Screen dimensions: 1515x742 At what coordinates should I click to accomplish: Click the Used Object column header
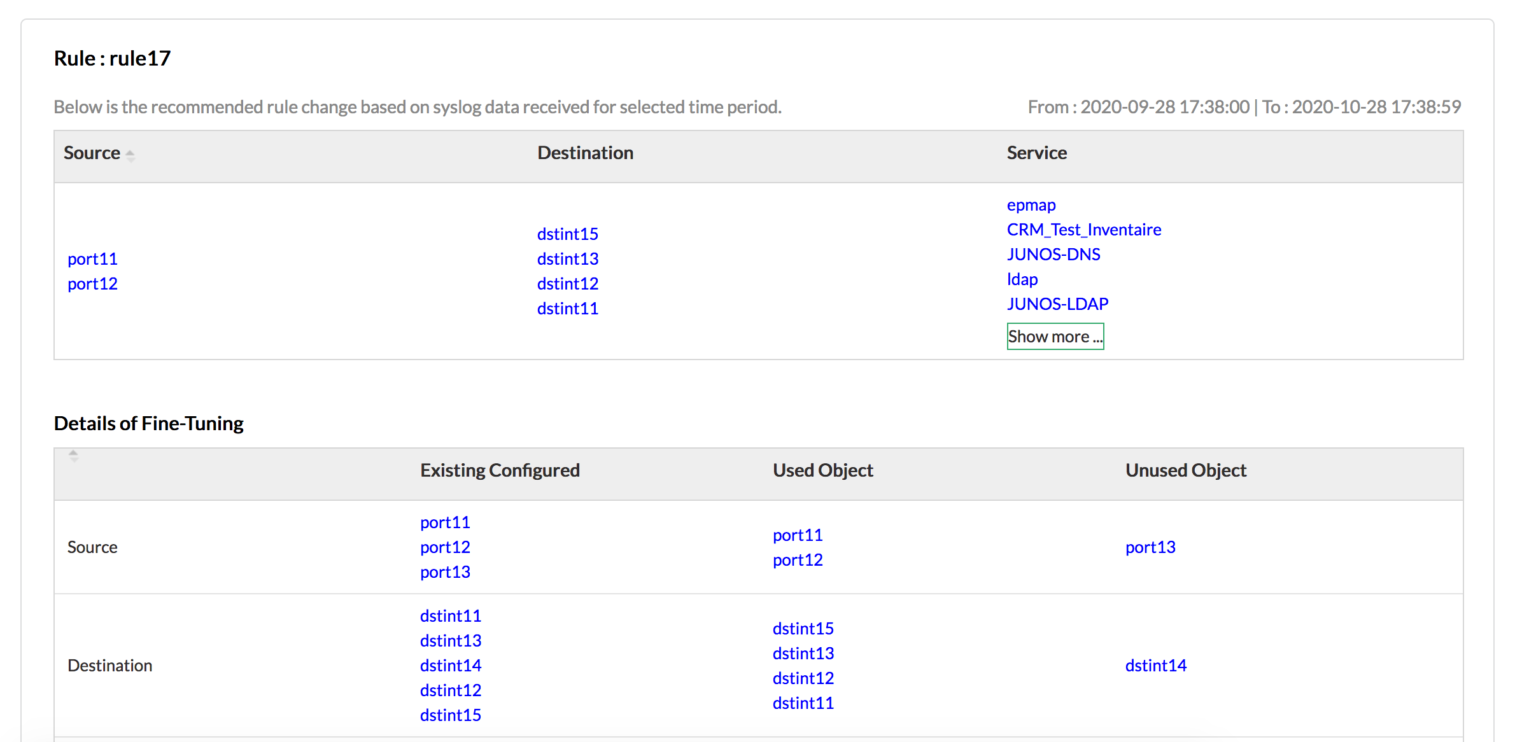click(x=822, y=470)
